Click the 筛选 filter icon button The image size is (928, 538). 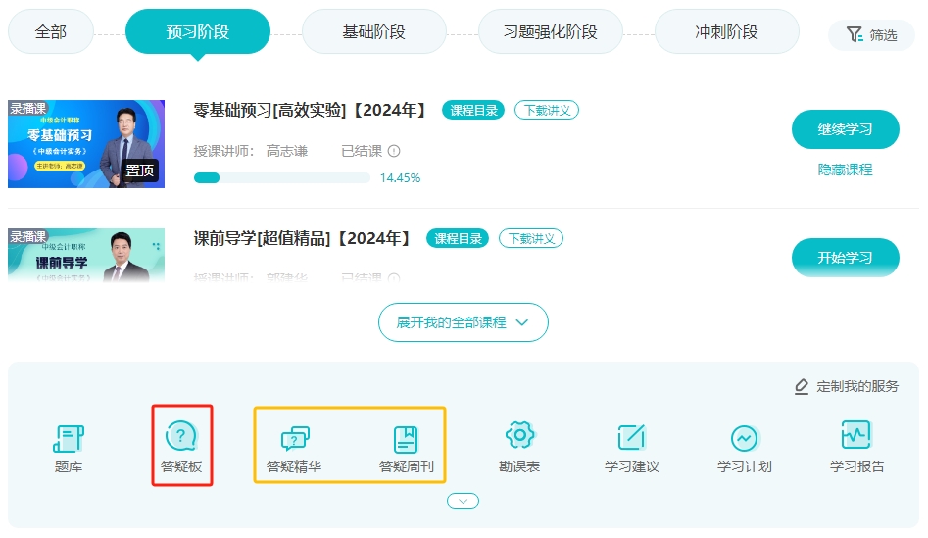tap(871, 35)
